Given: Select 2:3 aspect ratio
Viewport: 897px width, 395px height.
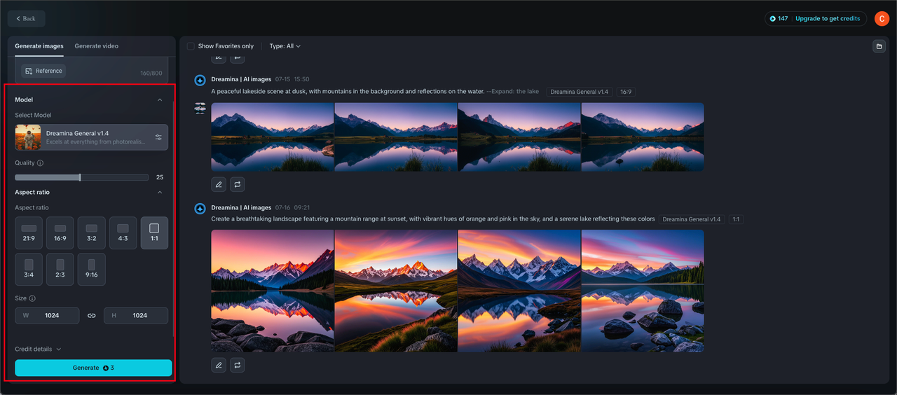Looking at the screenshot, I should 60,270.
